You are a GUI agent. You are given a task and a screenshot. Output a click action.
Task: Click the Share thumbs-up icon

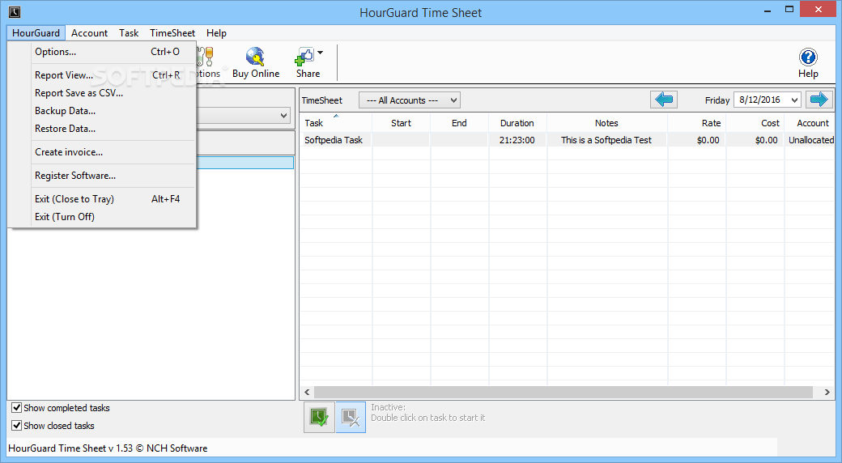pyautogui.click(x=304, y=57)
